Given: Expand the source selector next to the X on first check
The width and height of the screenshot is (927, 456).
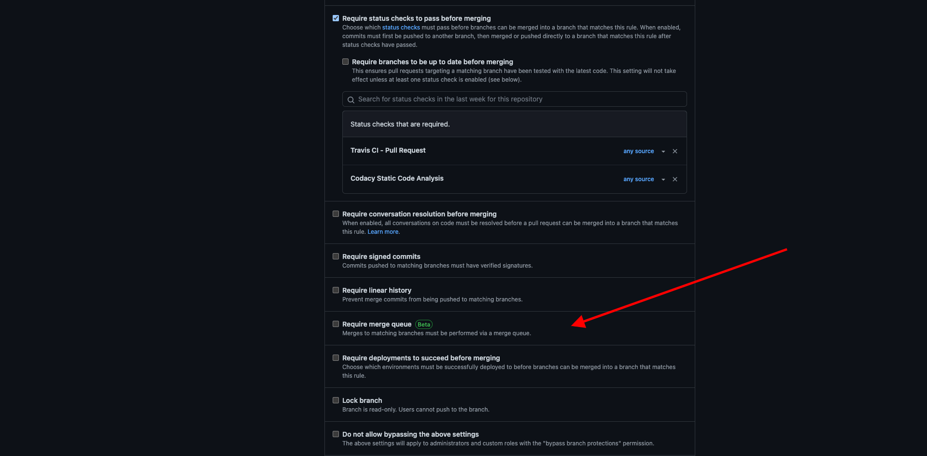Looking at the screenshot, I should pyautogui.click(x=663, y=151).
